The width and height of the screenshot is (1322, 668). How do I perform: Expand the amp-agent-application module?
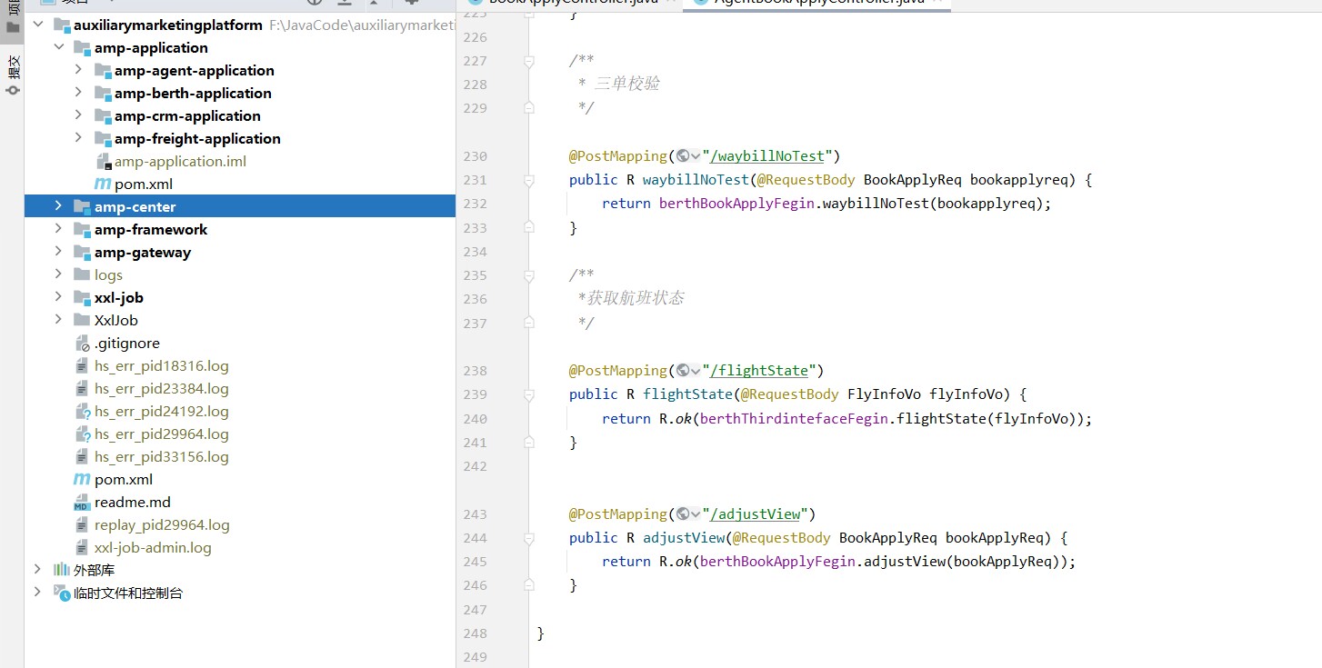(x=78, y=70)
